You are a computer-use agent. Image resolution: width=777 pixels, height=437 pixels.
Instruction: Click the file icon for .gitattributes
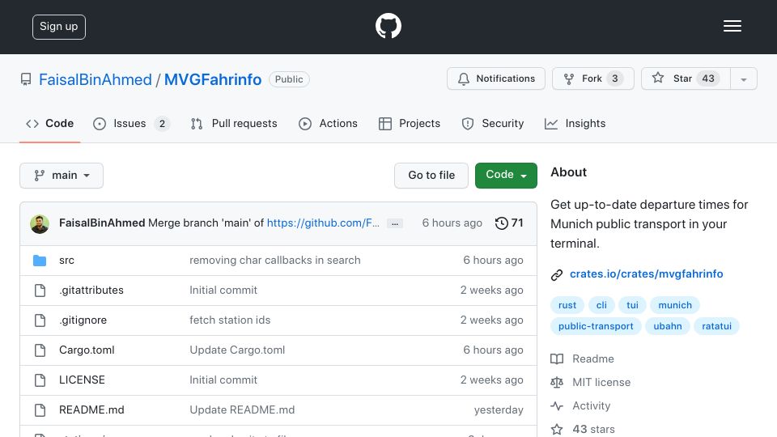[40, 291]
